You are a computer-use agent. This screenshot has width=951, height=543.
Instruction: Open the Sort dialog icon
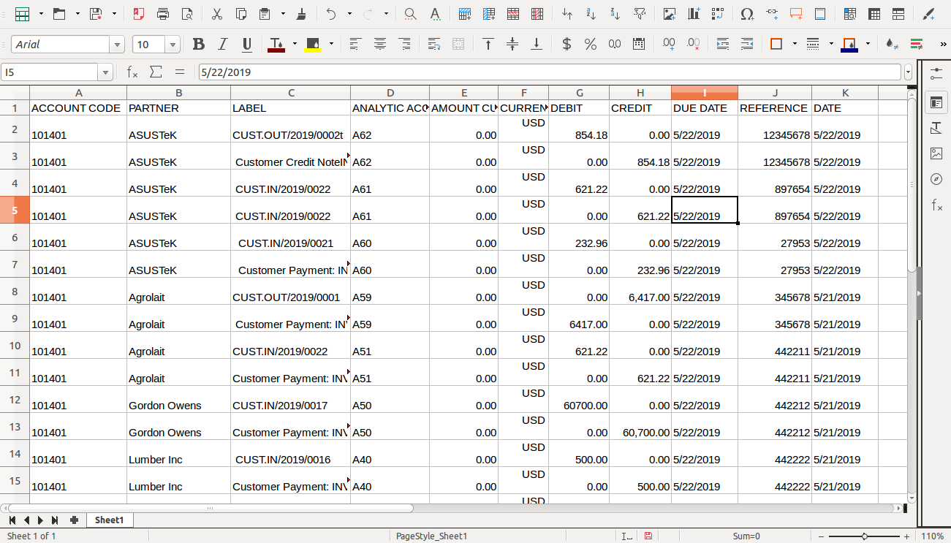[567, 14]
